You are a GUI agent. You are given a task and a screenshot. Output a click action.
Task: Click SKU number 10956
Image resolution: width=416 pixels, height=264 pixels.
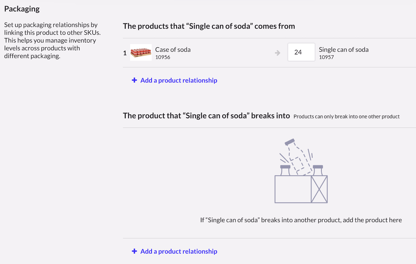pos(162,57)
